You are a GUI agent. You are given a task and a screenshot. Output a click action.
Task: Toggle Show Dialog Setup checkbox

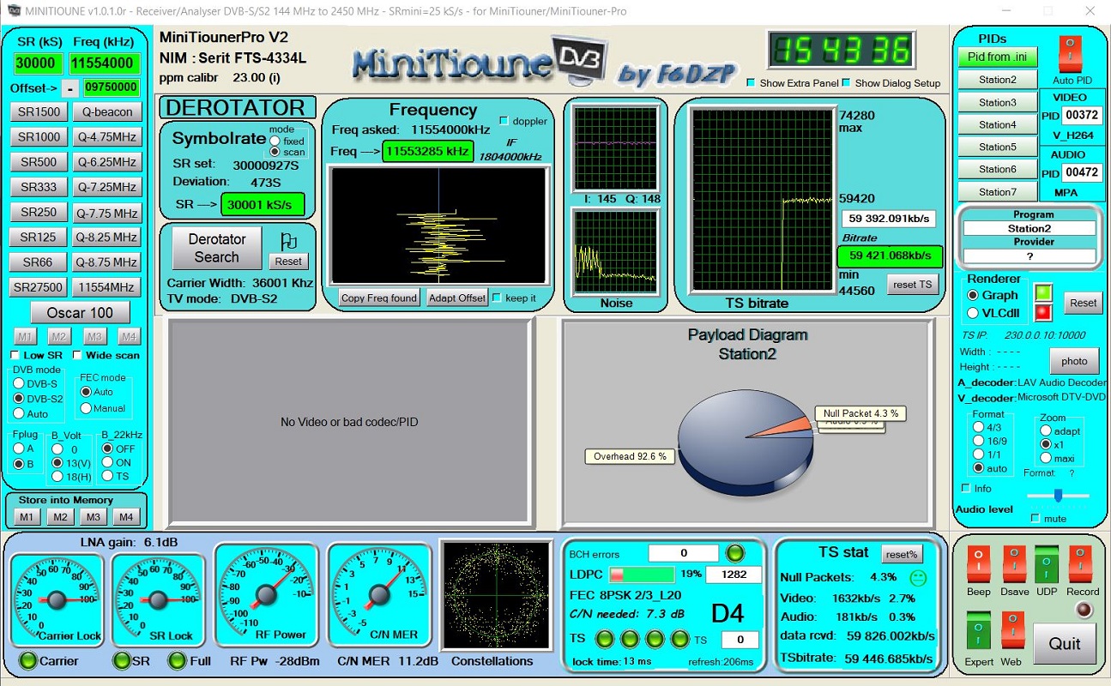[x=846, y=83]
